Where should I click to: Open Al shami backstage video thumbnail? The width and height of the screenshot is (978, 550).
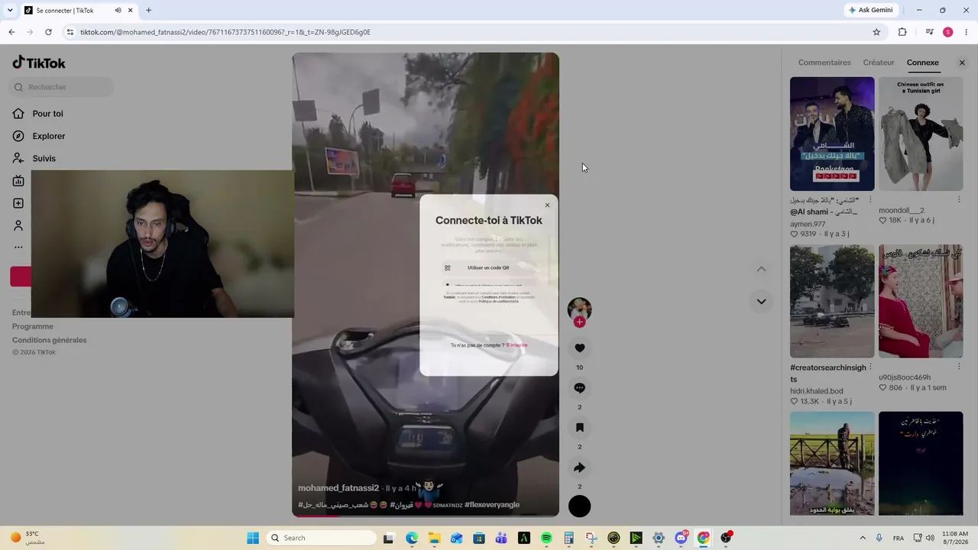[832, 134]
